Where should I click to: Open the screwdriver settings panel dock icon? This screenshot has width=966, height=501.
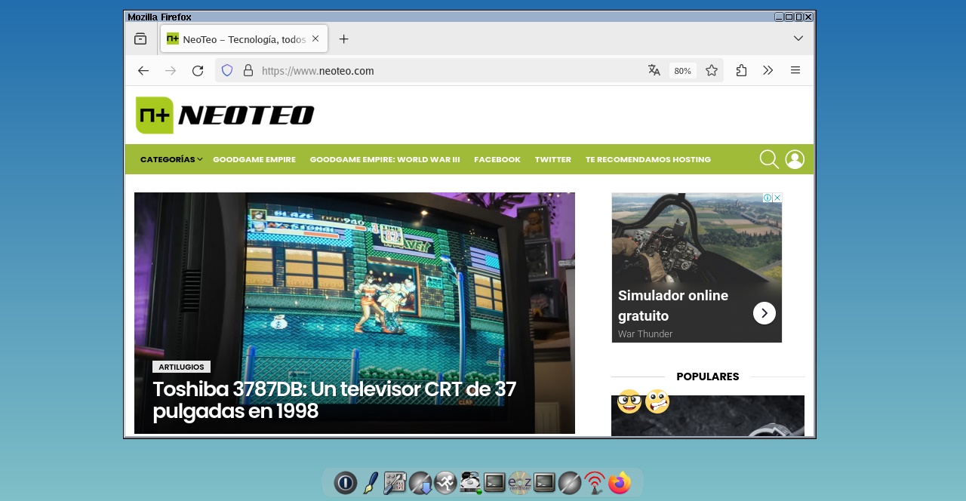(395, 482)
